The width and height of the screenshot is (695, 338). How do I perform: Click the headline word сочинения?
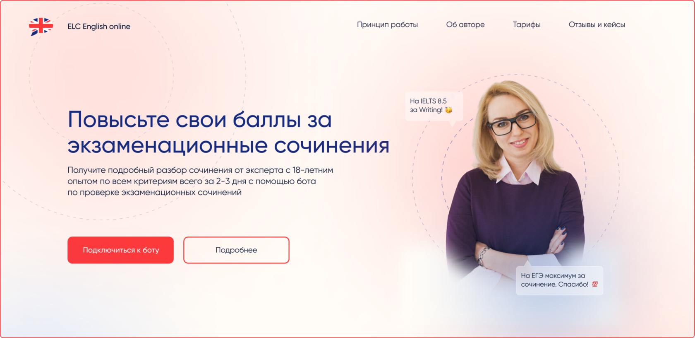click(331, 145)
